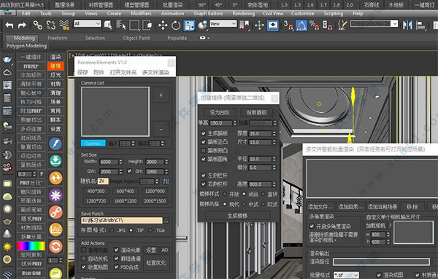
Task: Click the highlighted Select and Scale tool
Action: (189, 25)
